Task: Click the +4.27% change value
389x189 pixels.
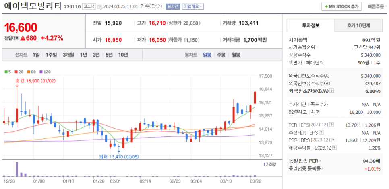Action: 52,38
